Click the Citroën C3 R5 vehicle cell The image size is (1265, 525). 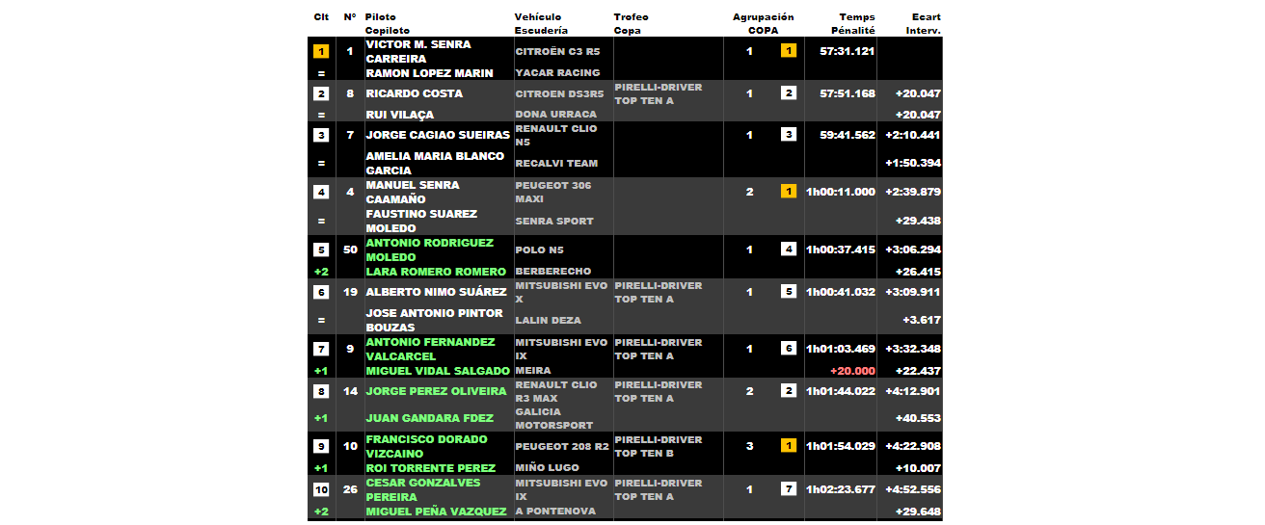click(x=557, y=52)
